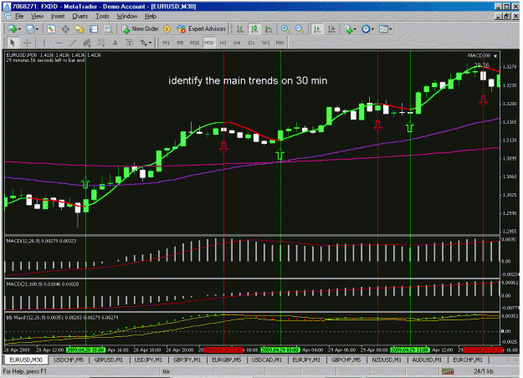Switch timeframe to M1
Viewport: 523px width, 378px height.
click(x=167, y=43)
